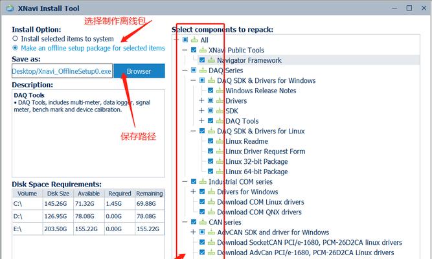Expand AdvCAN SDK and driver for Windows node
This screenshot has width=432, height=259.
coord(193,232)
